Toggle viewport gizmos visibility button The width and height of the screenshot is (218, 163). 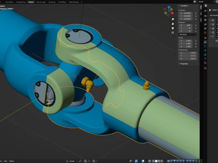136,161
